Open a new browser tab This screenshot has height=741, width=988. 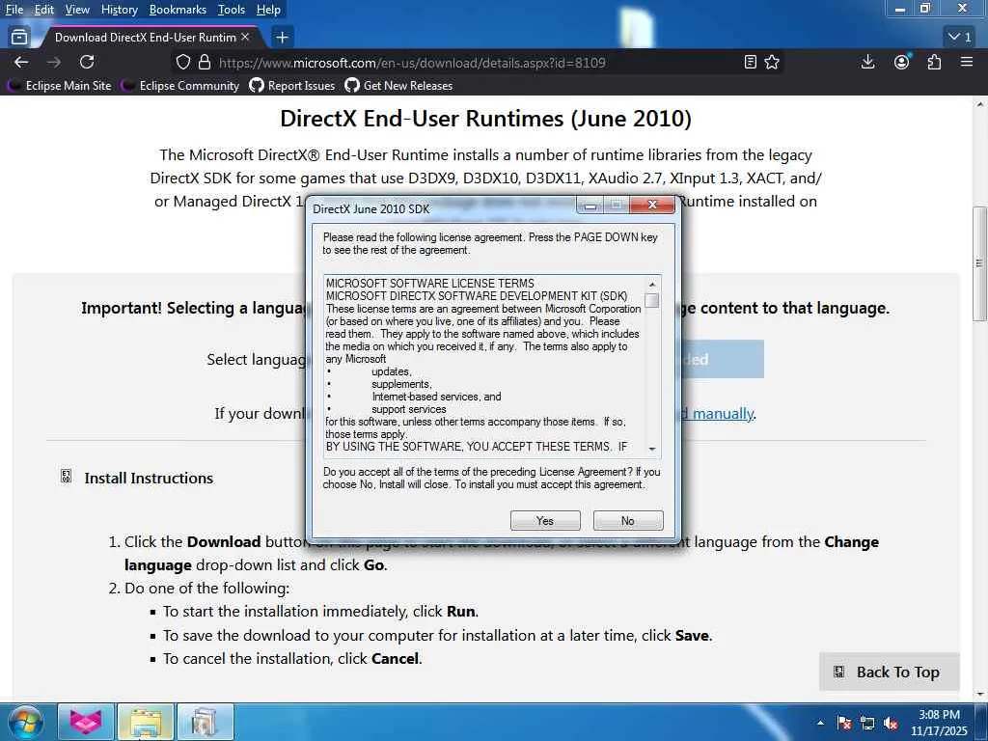(282, 38)
